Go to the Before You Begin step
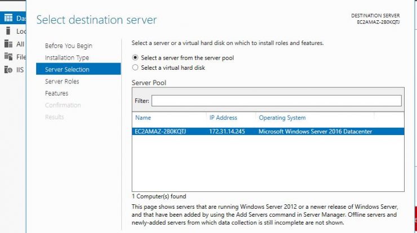Screen dimensions: 417x233 [x=69, y=46]
